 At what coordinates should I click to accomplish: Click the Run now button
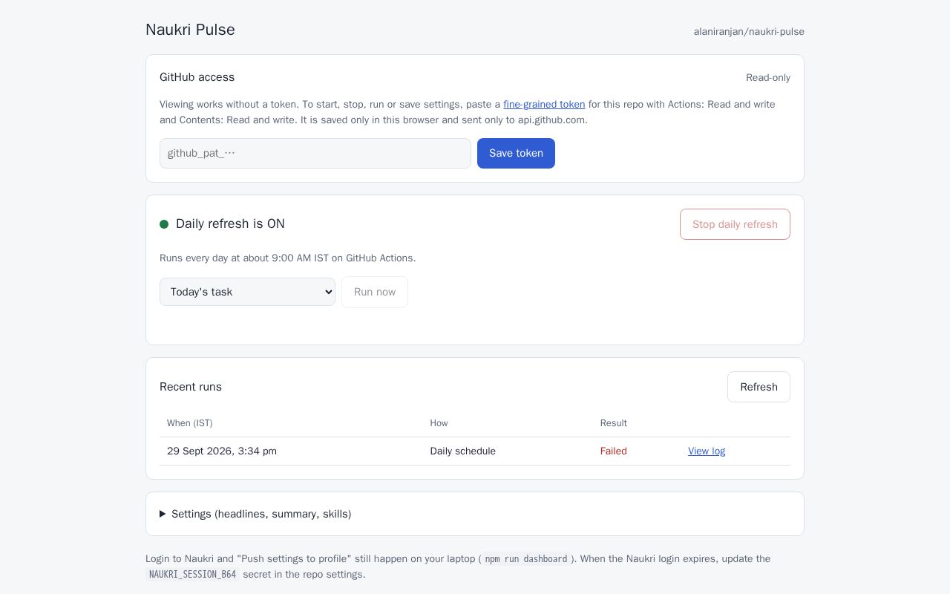(x=375, y=292)
